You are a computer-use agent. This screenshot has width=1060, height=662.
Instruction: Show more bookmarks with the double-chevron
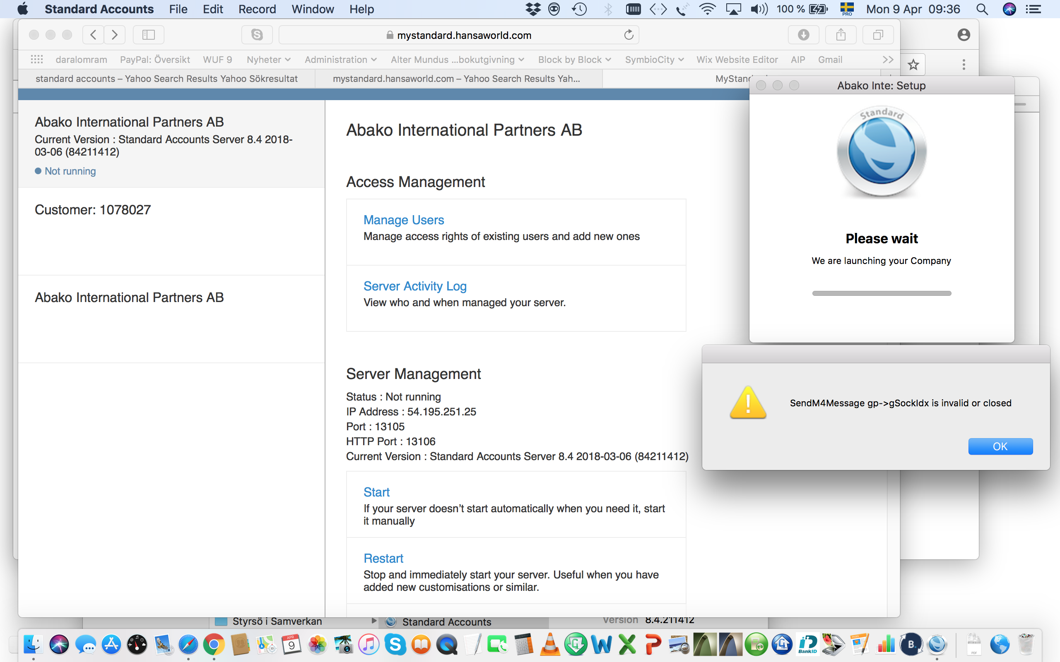coord(888,60)
